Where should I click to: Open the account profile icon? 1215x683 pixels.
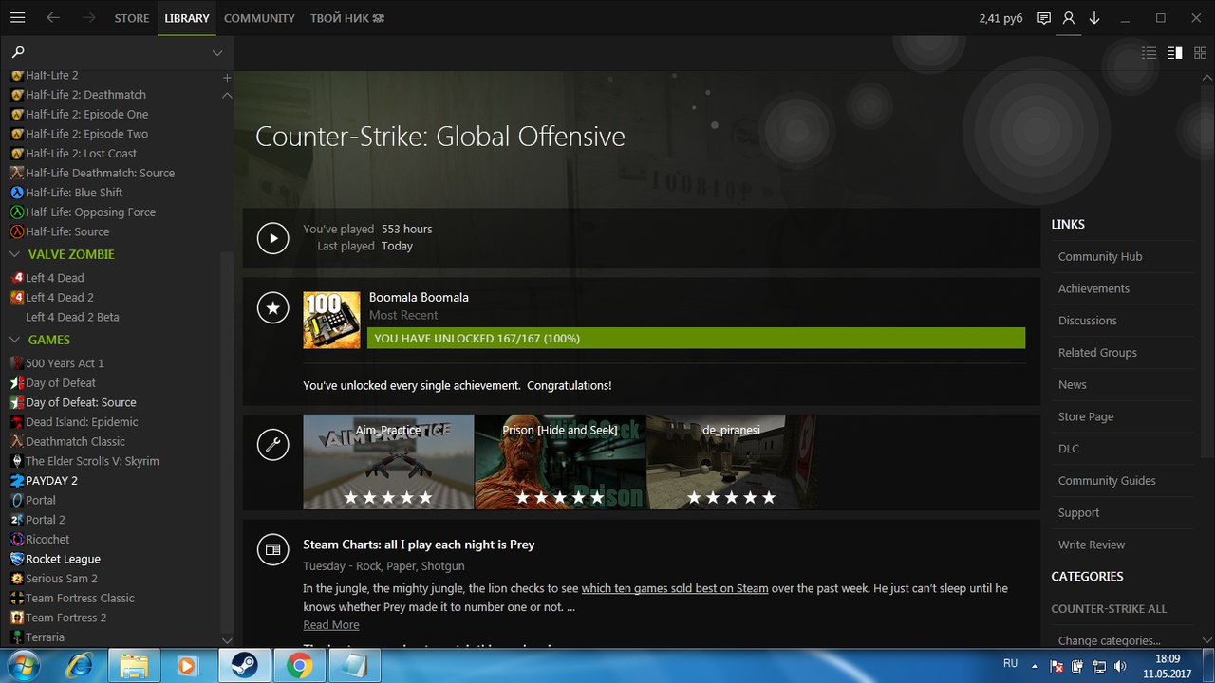click(x=1069, y=18)
